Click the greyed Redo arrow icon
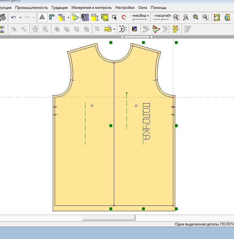The height and width of the screenshot is (239, 234). tap(27, 17)
